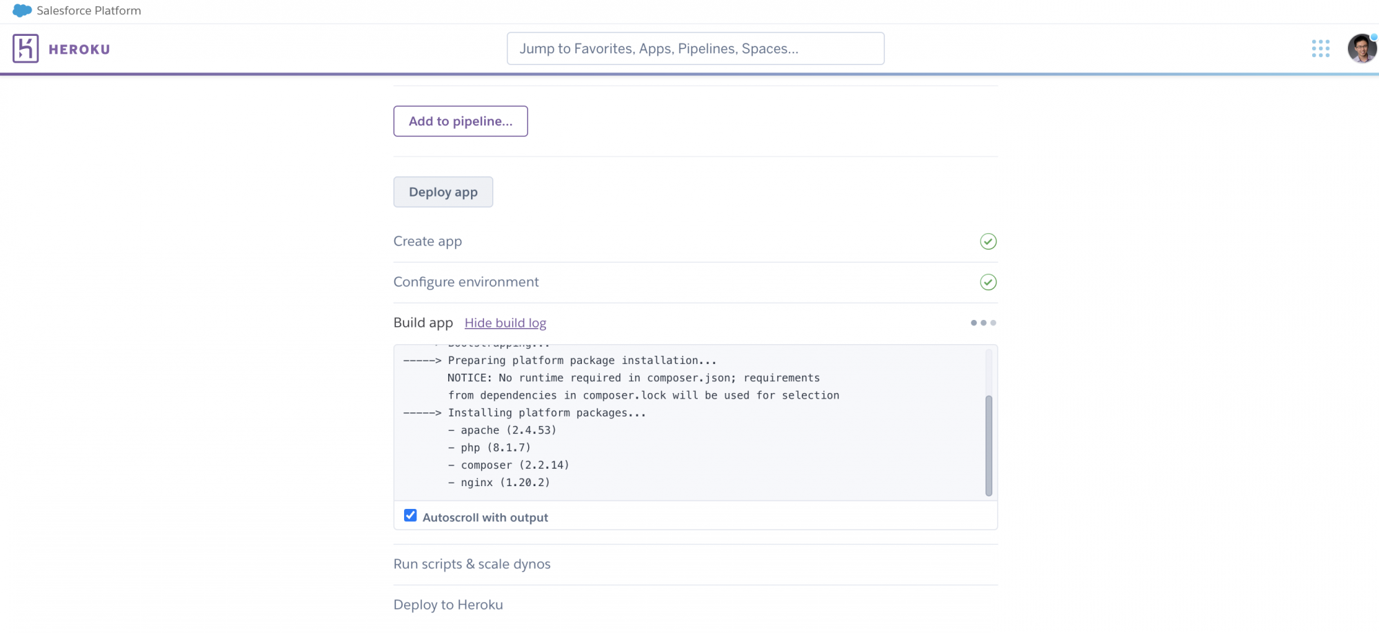1379x633 pixels.
Task: Click the 'Preparing platform package installation...' log line
Action: point(560,361)
